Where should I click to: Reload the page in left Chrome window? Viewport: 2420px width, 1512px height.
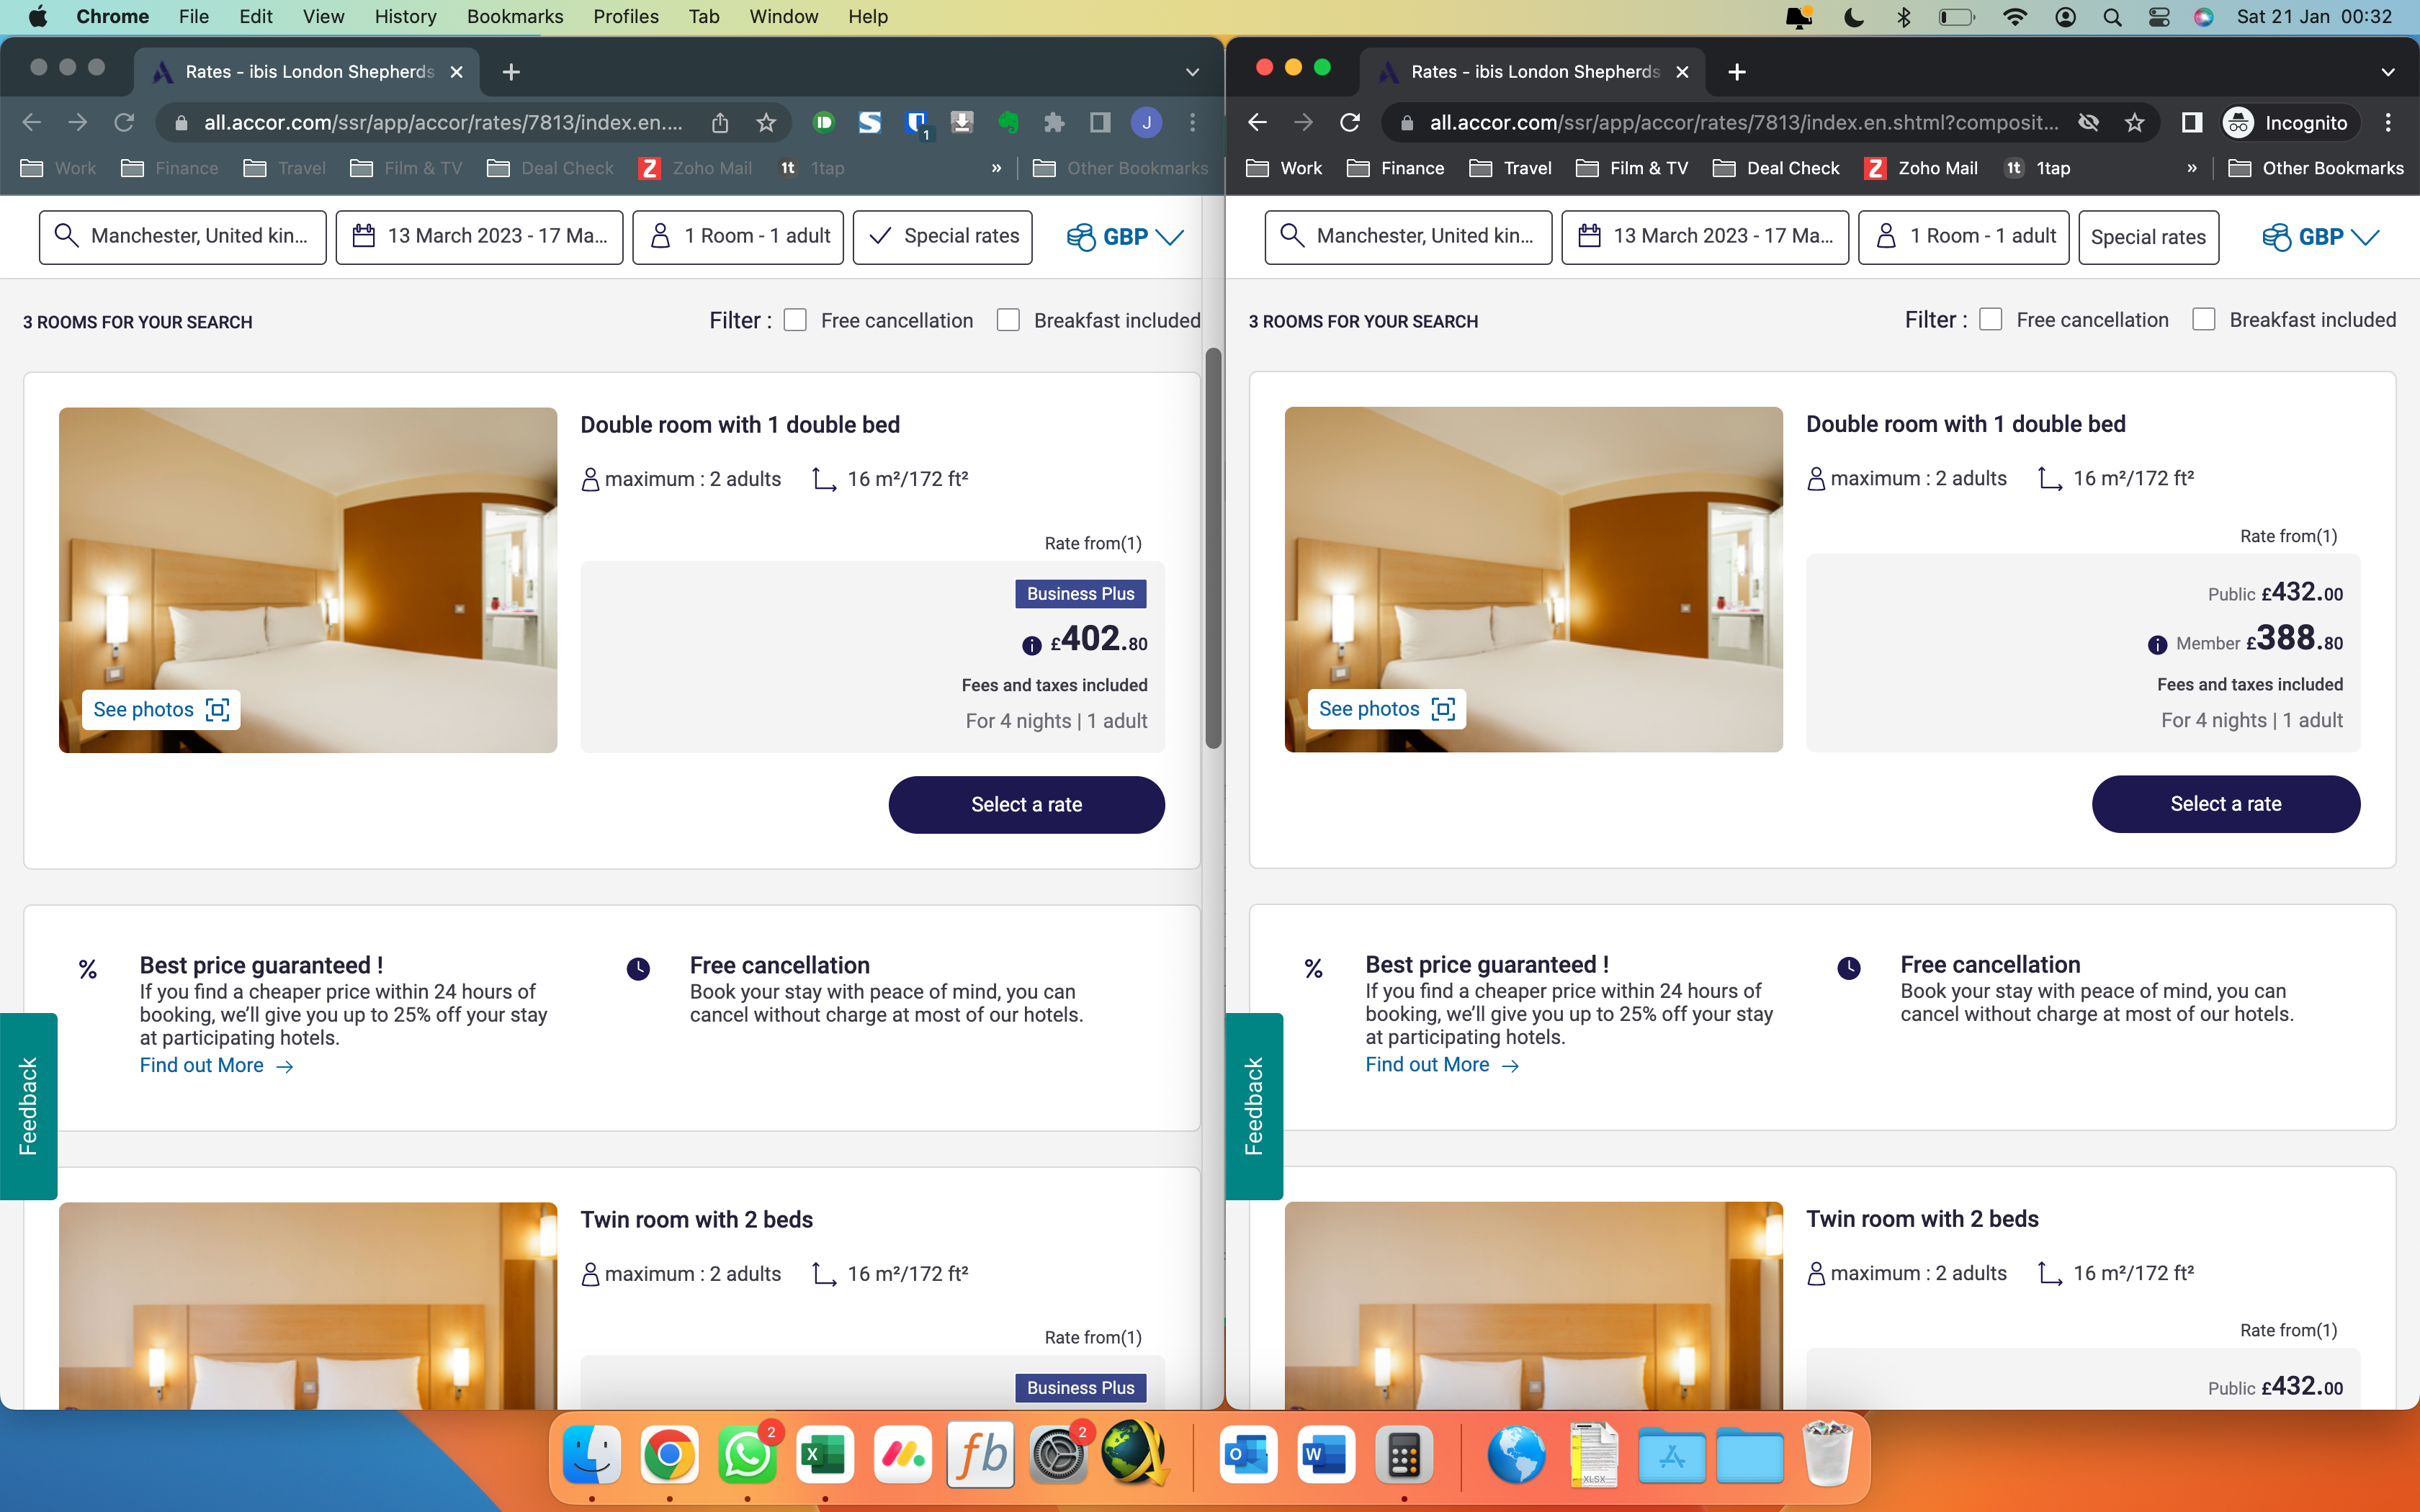(x=124, y=122)
